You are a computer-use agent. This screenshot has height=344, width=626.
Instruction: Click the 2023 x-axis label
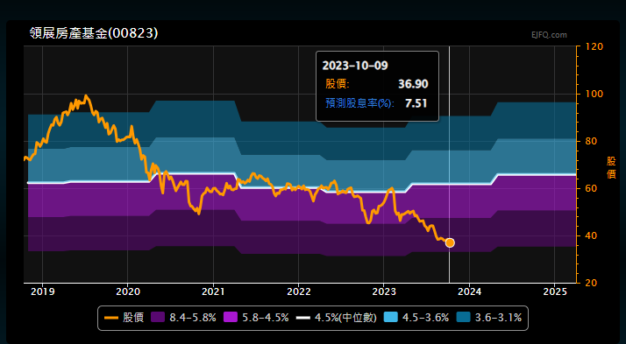pos(384,291)
